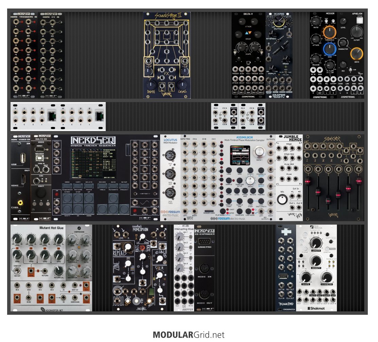The height and width of the screenshot is (342, 378).
Task: Click the Assimil8or DATA 2 knob
Action: click(250, 180)
